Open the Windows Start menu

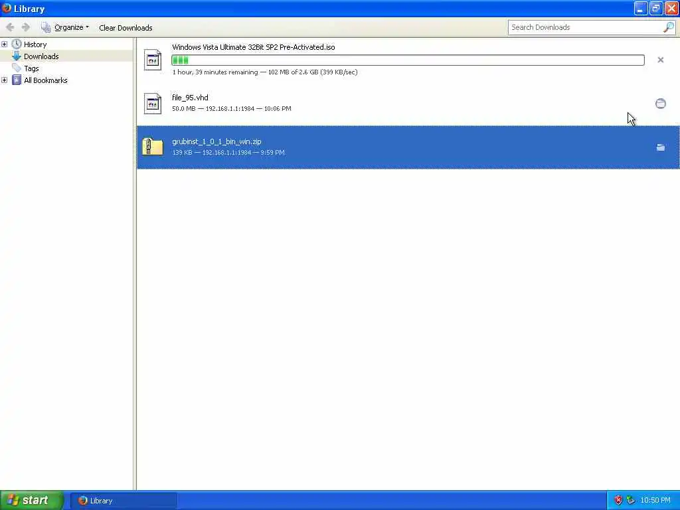[32, 501]
